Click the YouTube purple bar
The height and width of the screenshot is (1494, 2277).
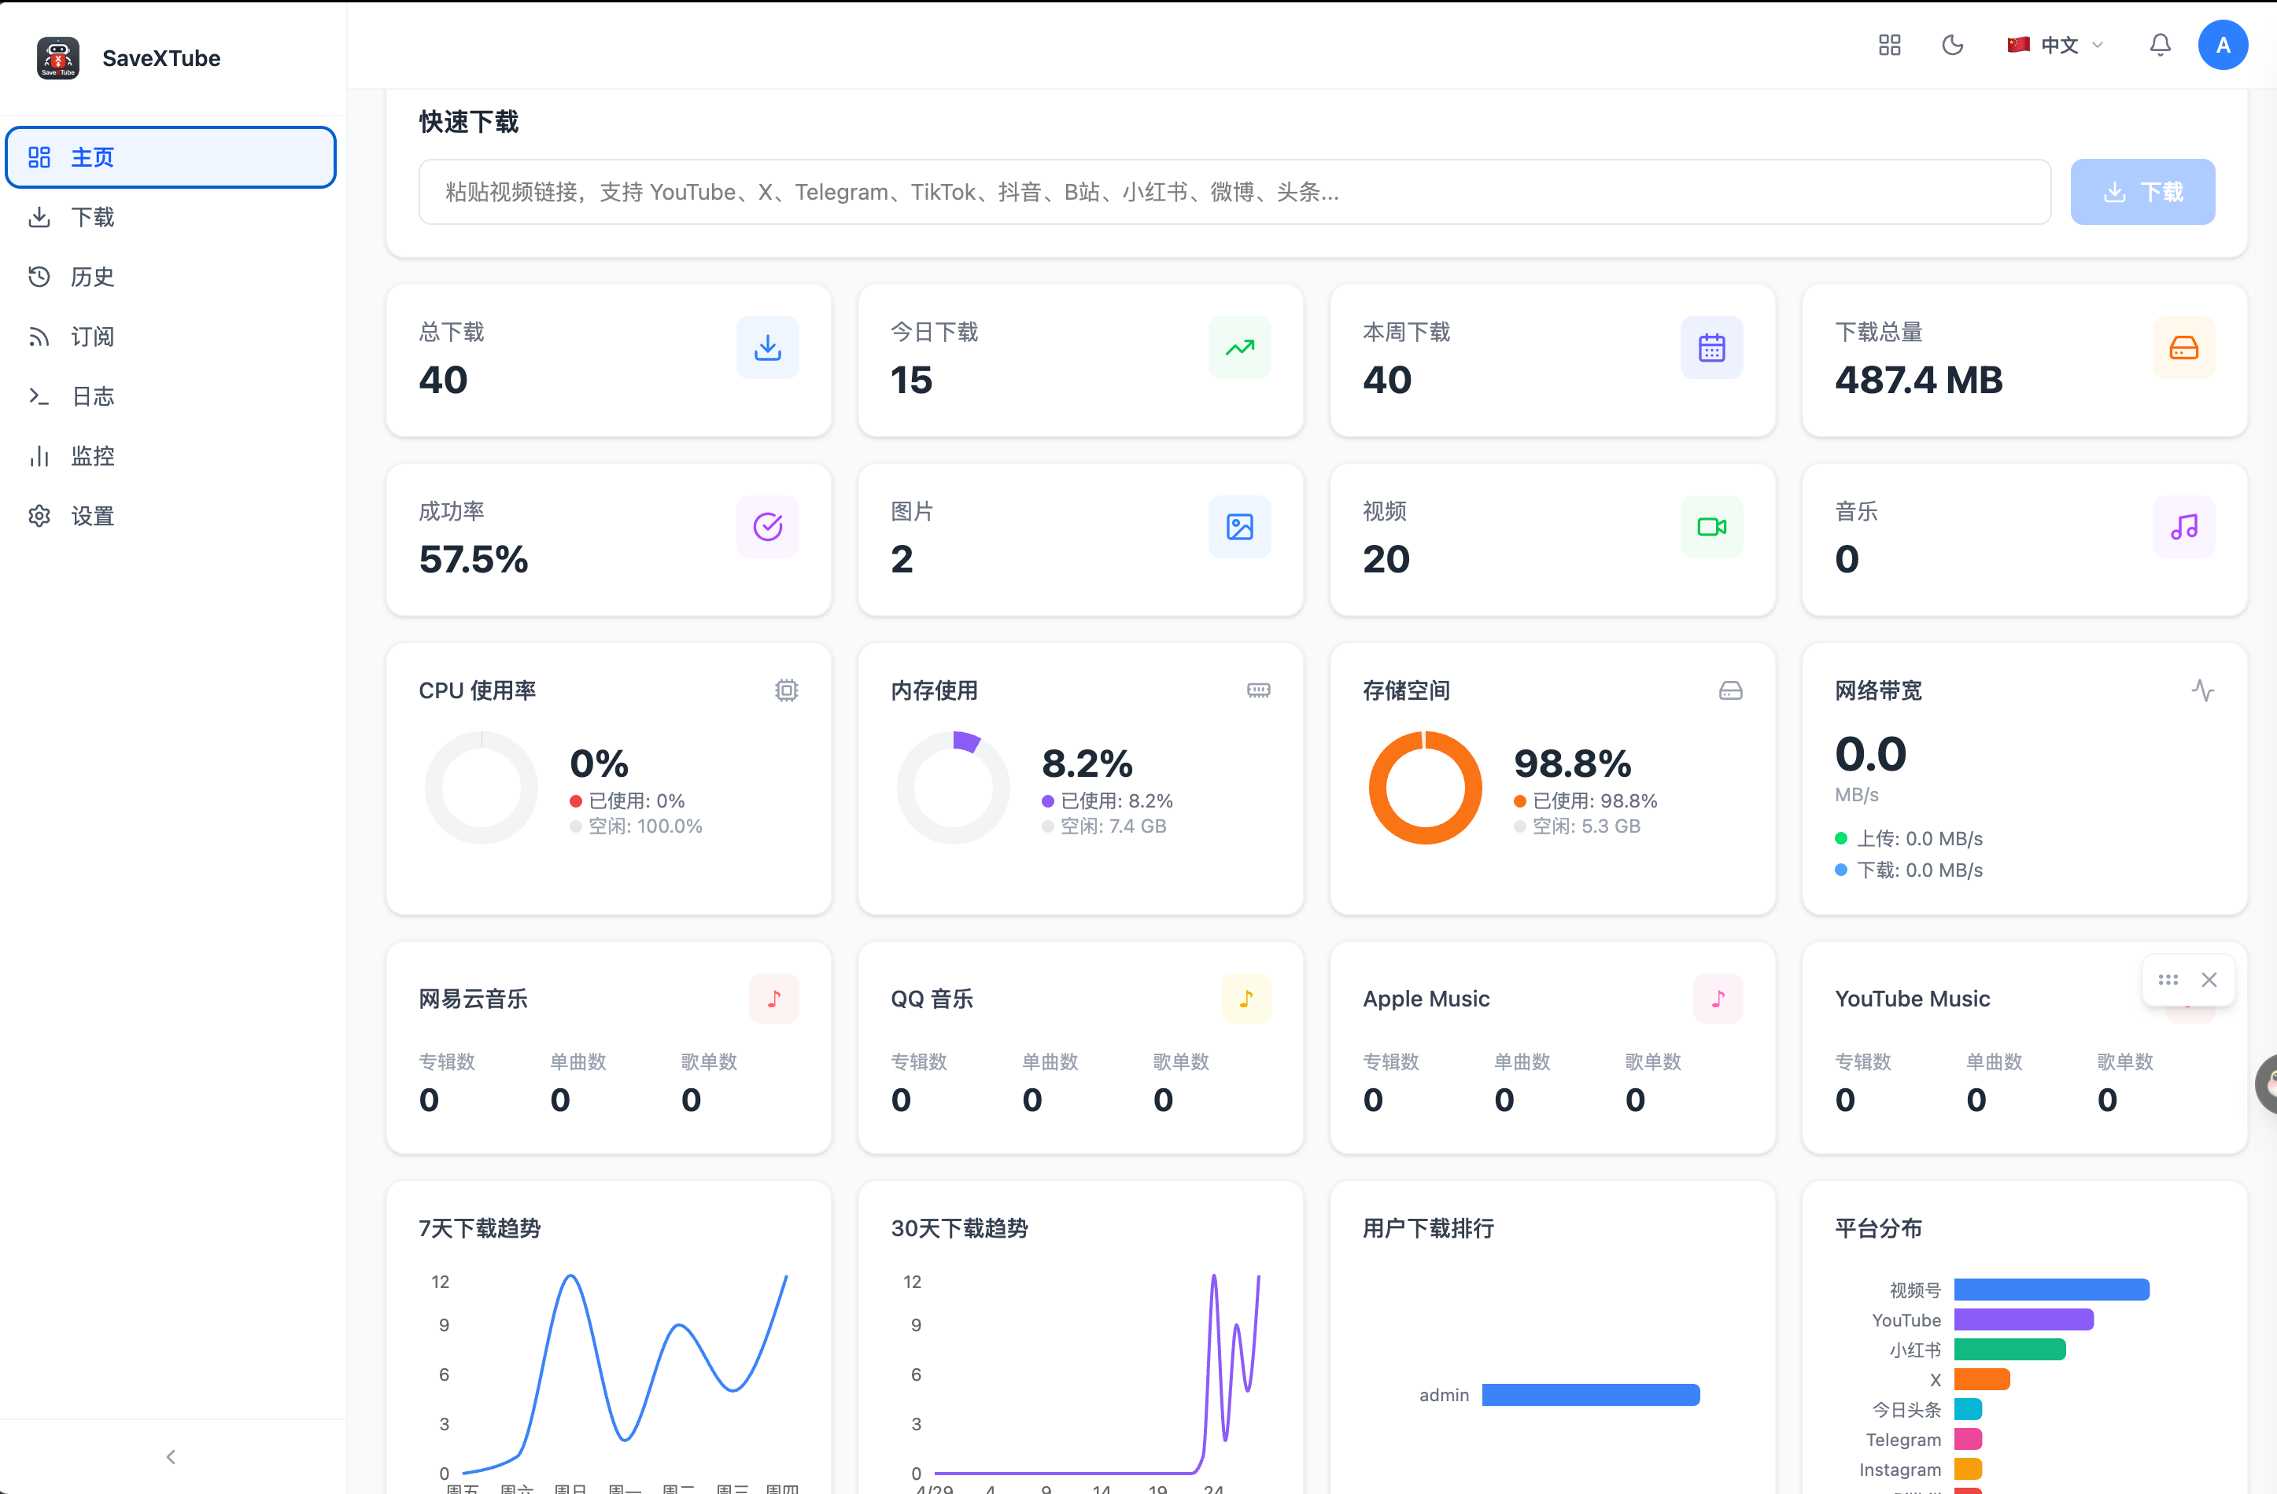pos(2024,1320)
